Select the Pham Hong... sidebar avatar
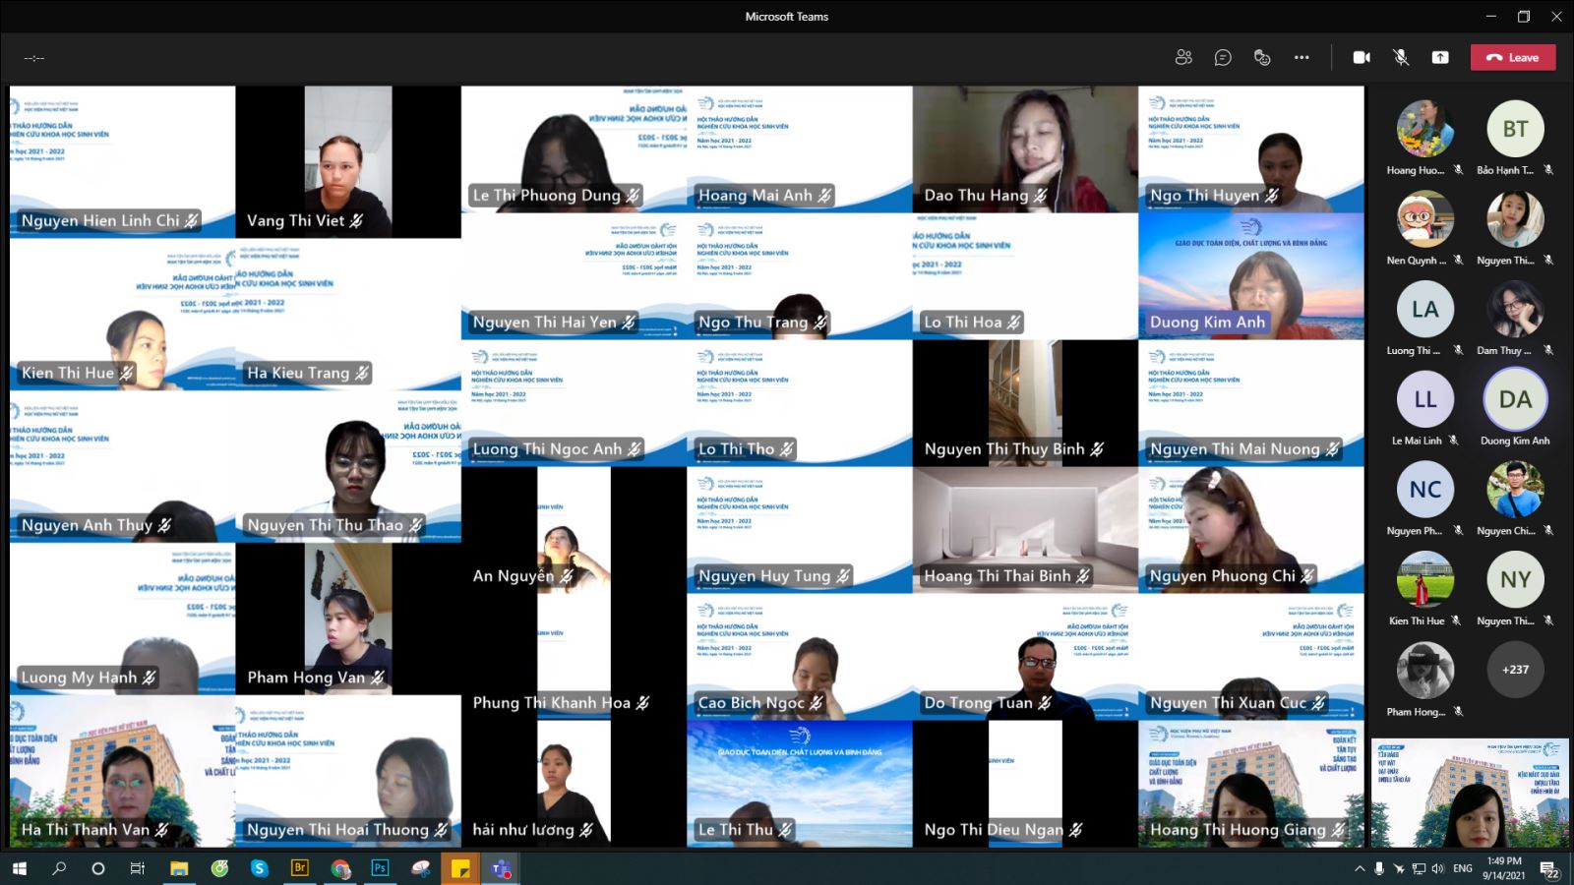The height and width of the screenshot is (885, 1574). click(x=1425, y=670)
